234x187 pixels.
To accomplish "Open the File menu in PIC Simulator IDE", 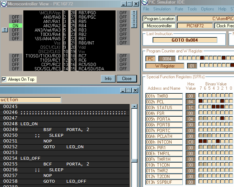I will point(146,9).
